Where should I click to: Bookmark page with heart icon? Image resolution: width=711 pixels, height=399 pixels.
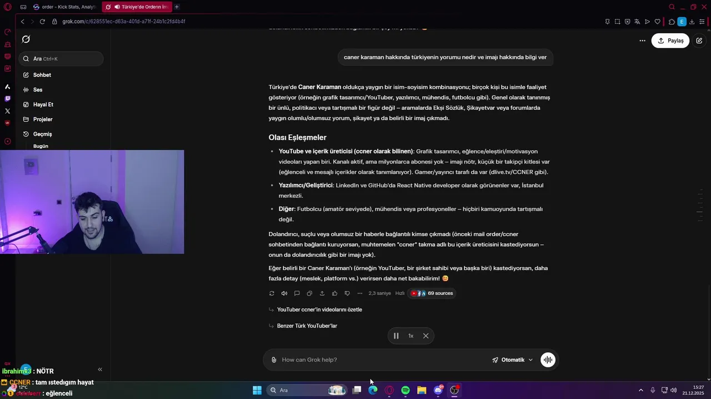pos(658,22)
